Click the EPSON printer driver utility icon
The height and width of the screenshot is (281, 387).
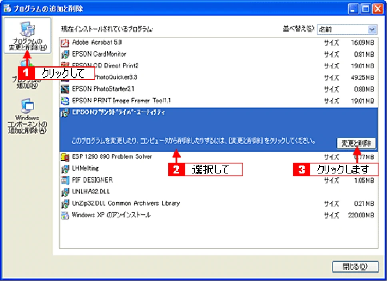(65, 113)
